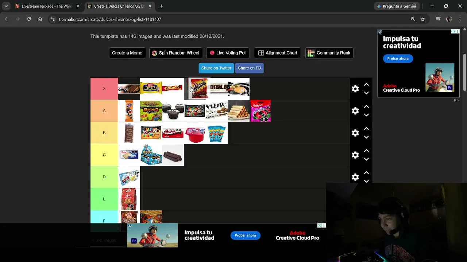The image size is (467, 262).
Task: Select the red bag image in E tier
Action: tap(129, 199)
